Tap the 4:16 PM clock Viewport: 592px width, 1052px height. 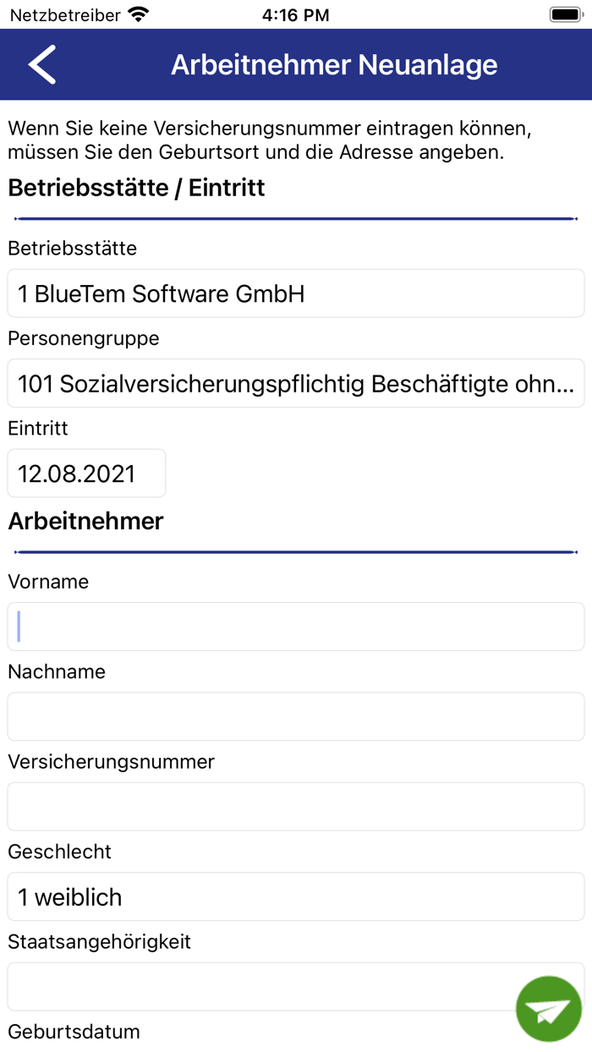295,14
